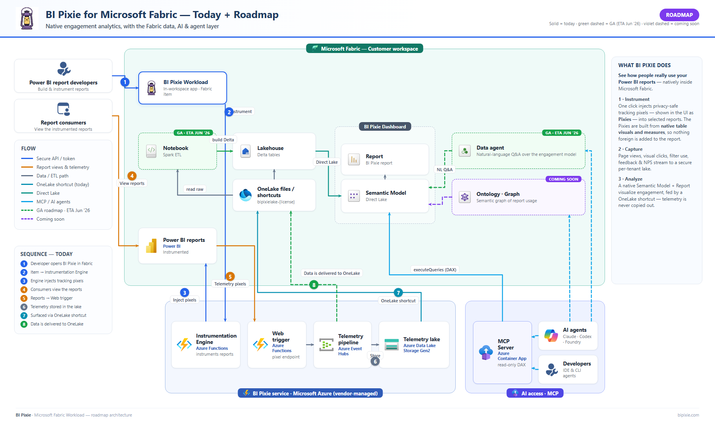Viewport: 715px width, 424px height.
Task: Click the Power BI report developers person icon
Action: [64, 69]
